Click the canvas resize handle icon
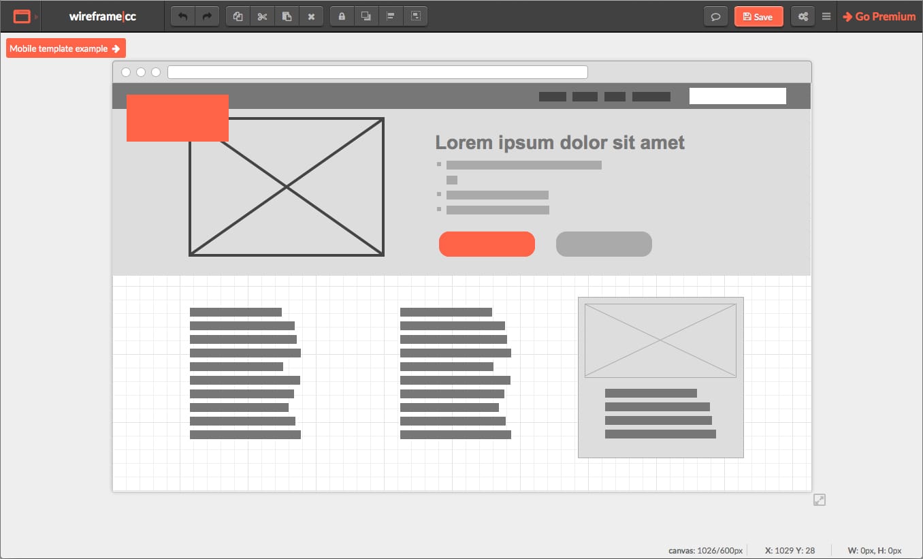 point(820,500)
